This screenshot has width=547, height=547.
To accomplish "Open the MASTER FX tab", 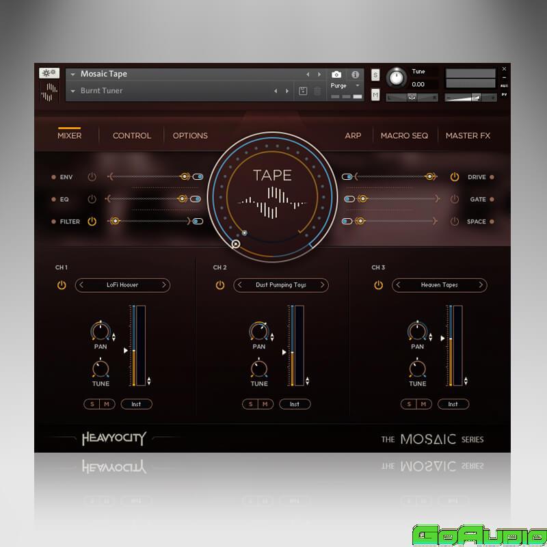I will (x=468, y=135).
